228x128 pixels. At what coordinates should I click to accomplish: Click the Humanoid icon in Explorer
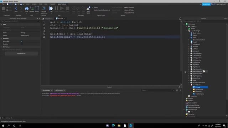[x=192, y=44]
